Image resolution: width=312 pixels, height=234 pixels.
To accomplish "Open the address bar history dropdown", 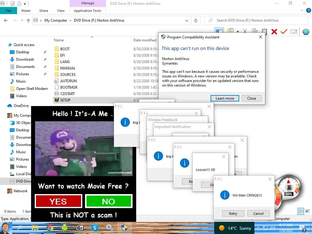I will tap(187, 20).
